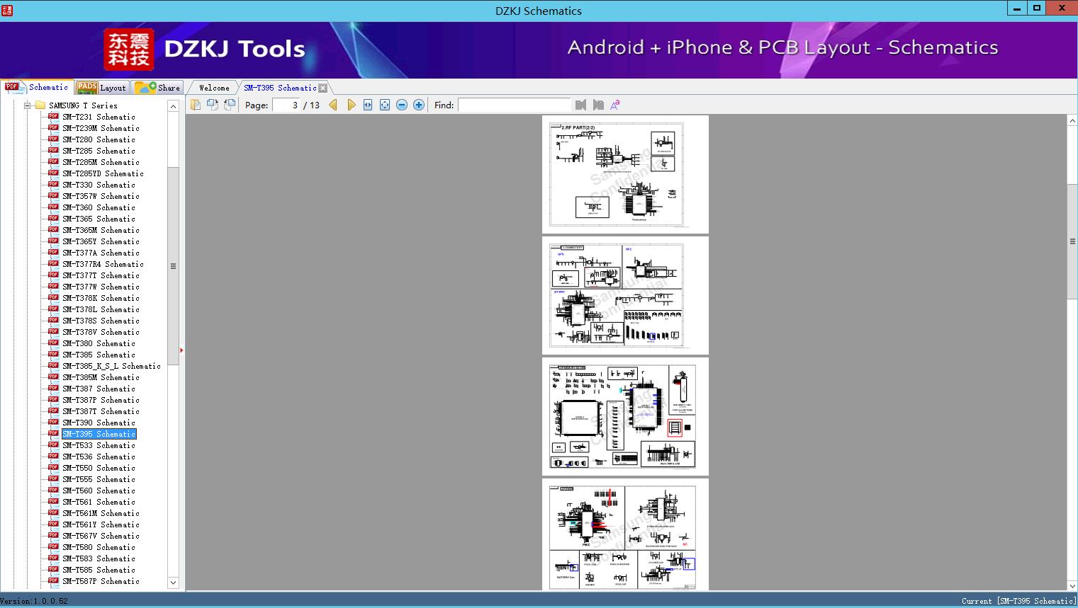Collapse the left panel with red arrow
The image size is (1078, 608).
[x=181, y=350]
